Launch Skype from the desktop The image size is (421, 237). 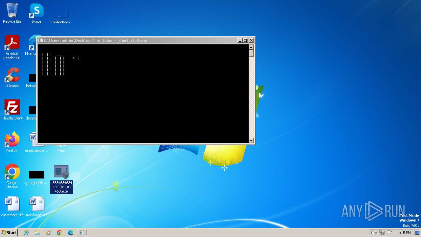click(x=36, y=13)
